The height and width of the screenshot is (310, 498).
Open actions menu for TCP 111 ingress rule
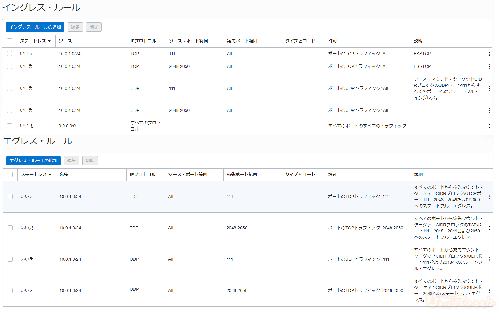point(489,54)
